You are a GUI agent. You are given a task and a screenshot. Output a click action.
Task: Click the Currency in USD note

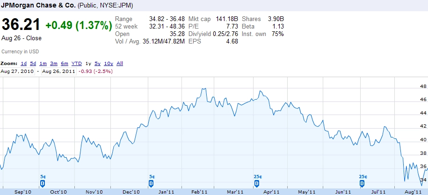pos(20,51)
